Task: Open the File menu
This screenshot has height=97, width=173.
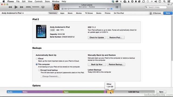Action: [x=18, y=1]
